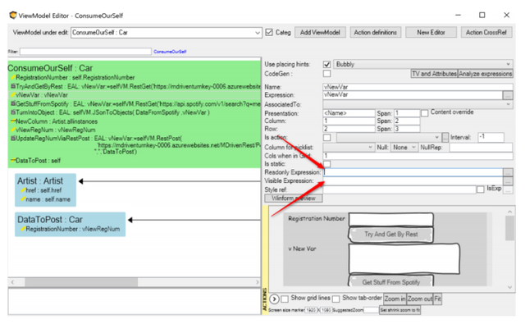Image resolution: width=525 pixels, height=324 pixels.
Task: Enable Show tab-order checkbox
Action: [x=336, y=299]
